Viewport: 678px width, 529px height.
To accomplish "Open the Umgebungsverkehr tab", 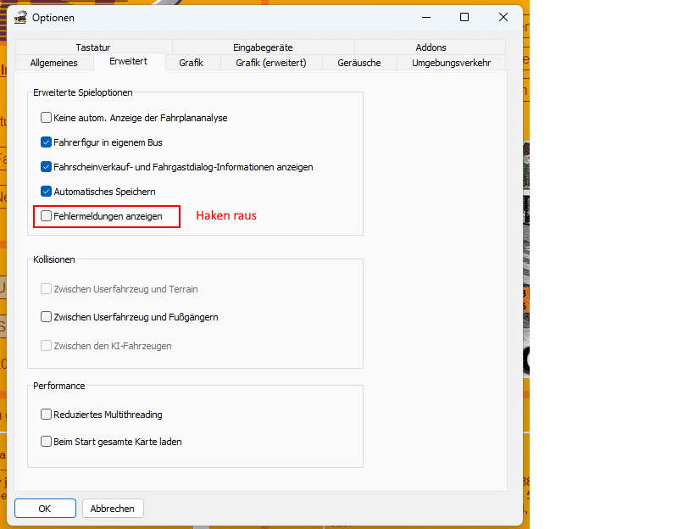I will coord(451,63).
